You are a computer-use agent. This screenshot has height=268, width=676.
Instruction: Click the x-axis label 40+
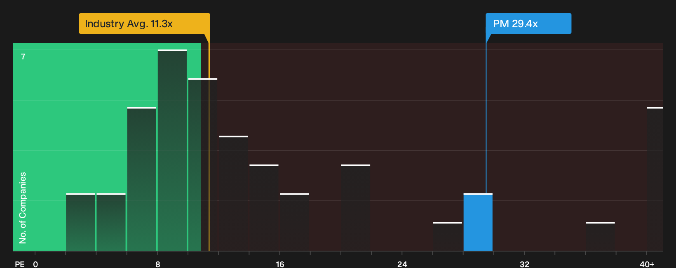coord(647,264)
